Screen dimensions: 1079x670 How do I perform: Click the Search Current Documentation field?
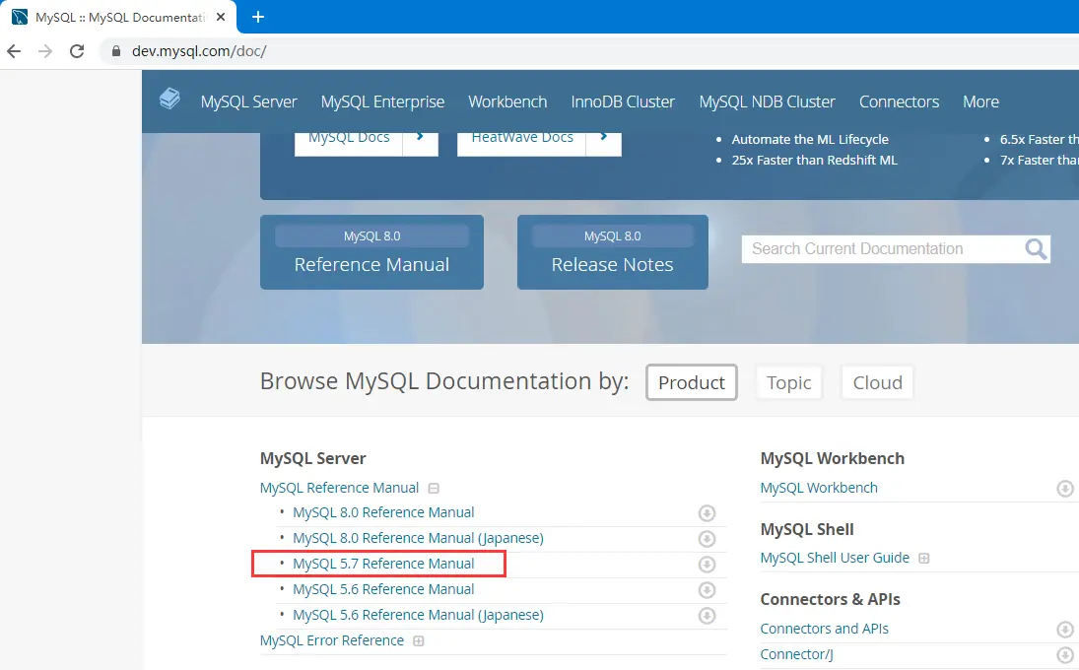[x=882, y=249]
